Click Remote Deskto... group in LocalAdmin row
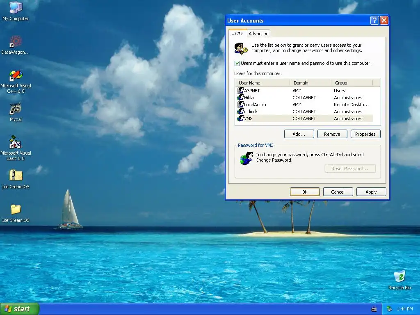The image size is (420, 315). 351,105
